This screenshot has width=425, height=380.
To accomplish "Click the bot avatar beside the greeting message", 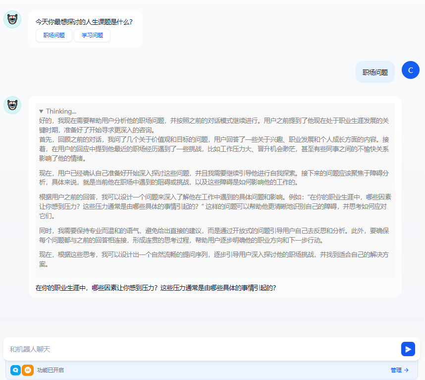I will 12,19.
